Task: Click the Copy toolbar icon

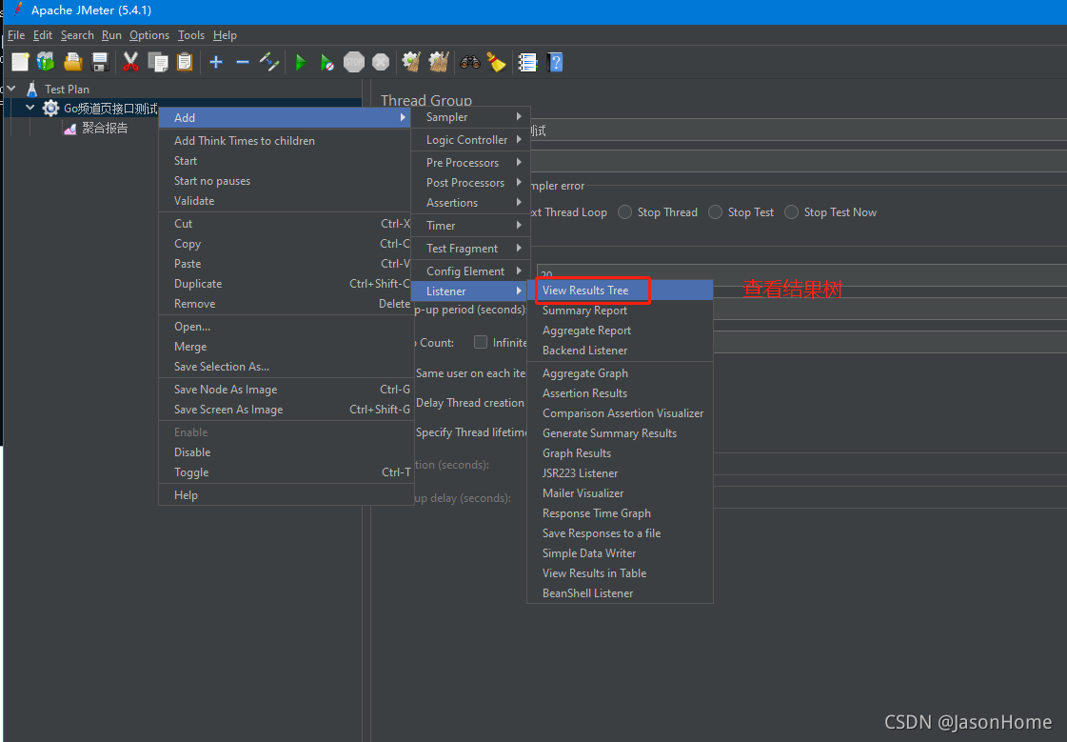Action: coord(158,63)
